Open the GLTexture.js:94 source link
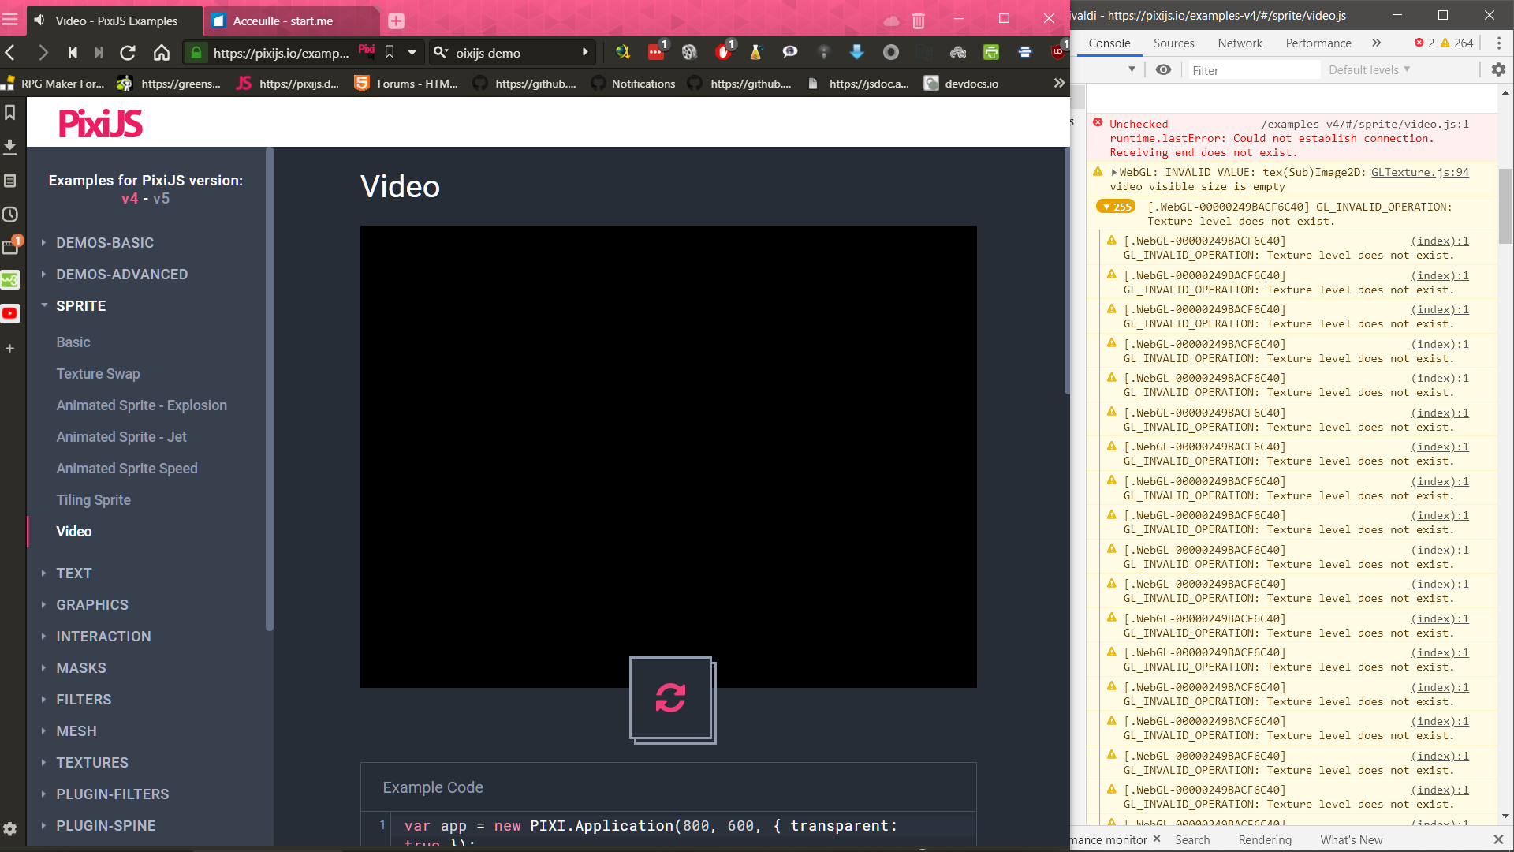 [x=1420, y=172]
